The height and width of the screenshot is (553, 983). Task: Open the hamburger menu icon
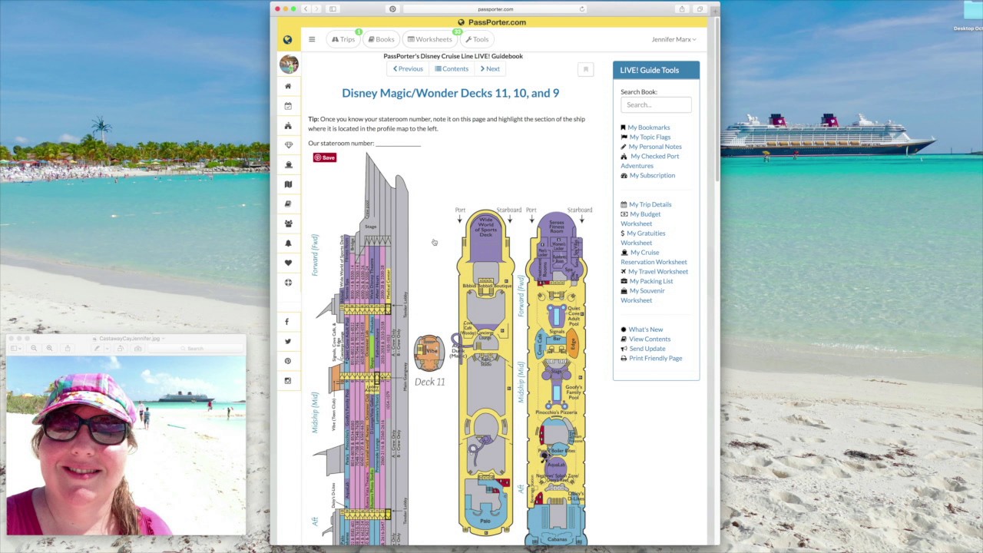coord(312,39)
